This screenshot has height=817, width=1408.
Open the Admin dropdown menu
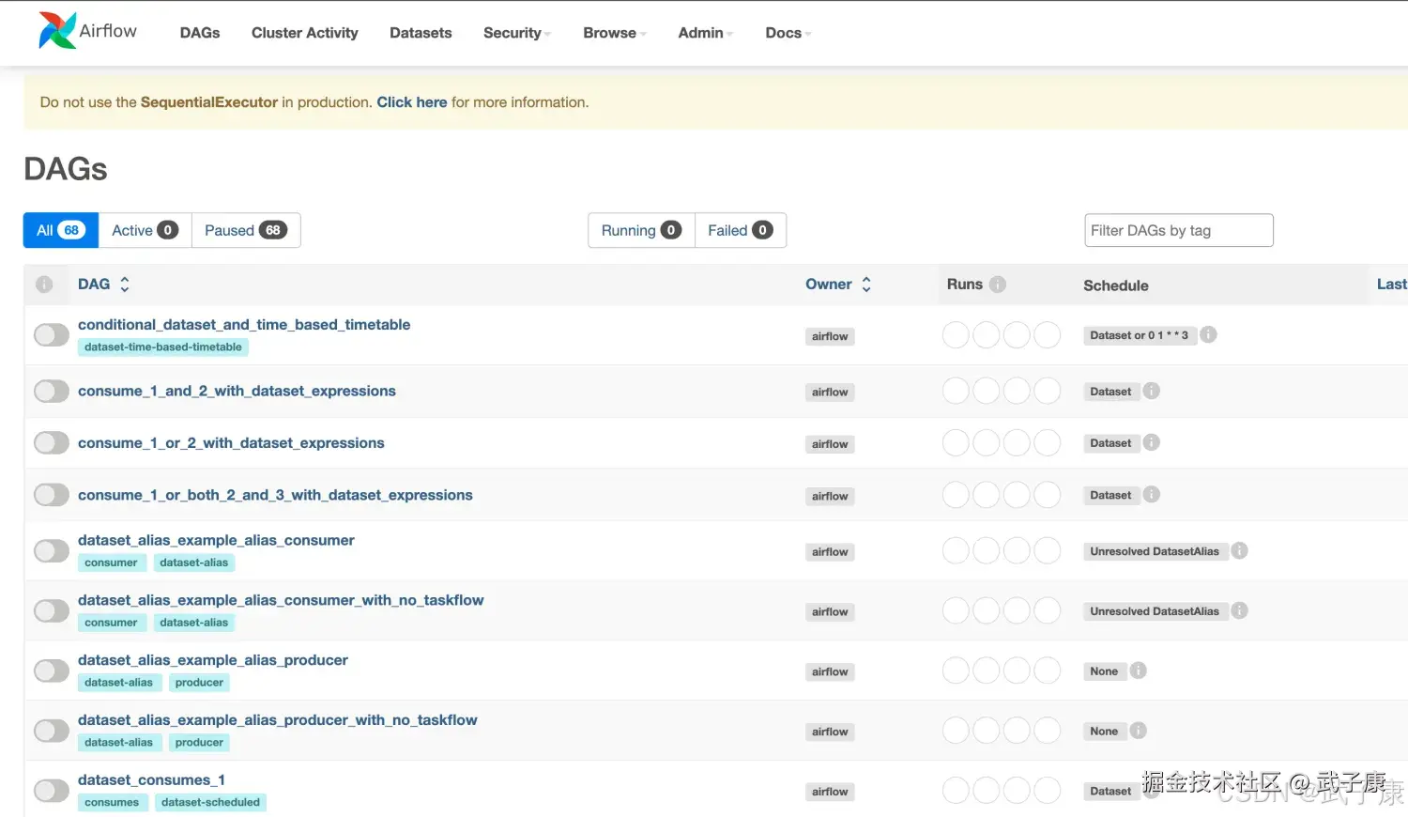[705, 33]
